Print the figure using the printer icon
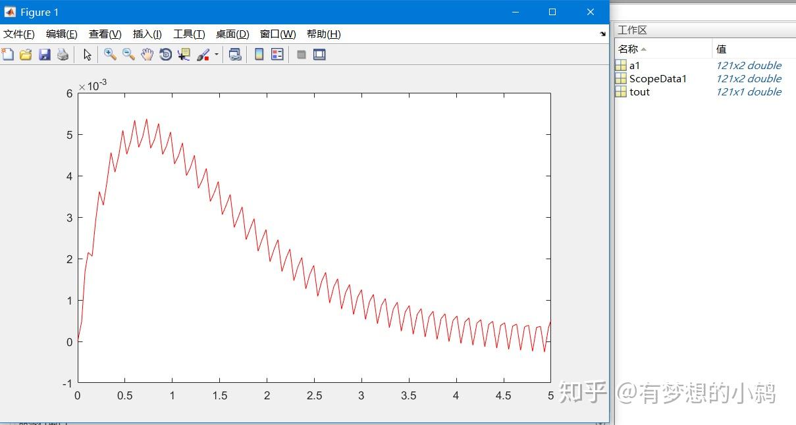 [x=63, y=54]
